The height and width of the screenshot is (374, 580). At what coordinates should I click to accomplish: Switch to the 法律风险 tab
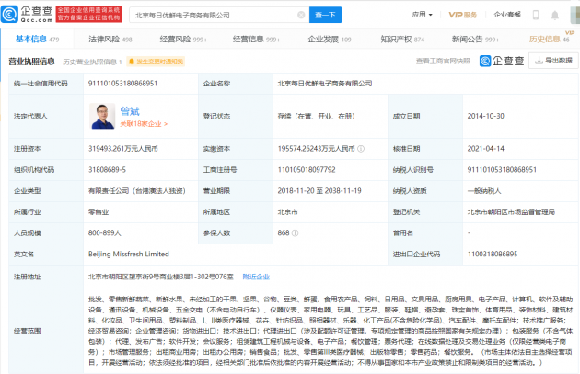click(x=110, y=40)
